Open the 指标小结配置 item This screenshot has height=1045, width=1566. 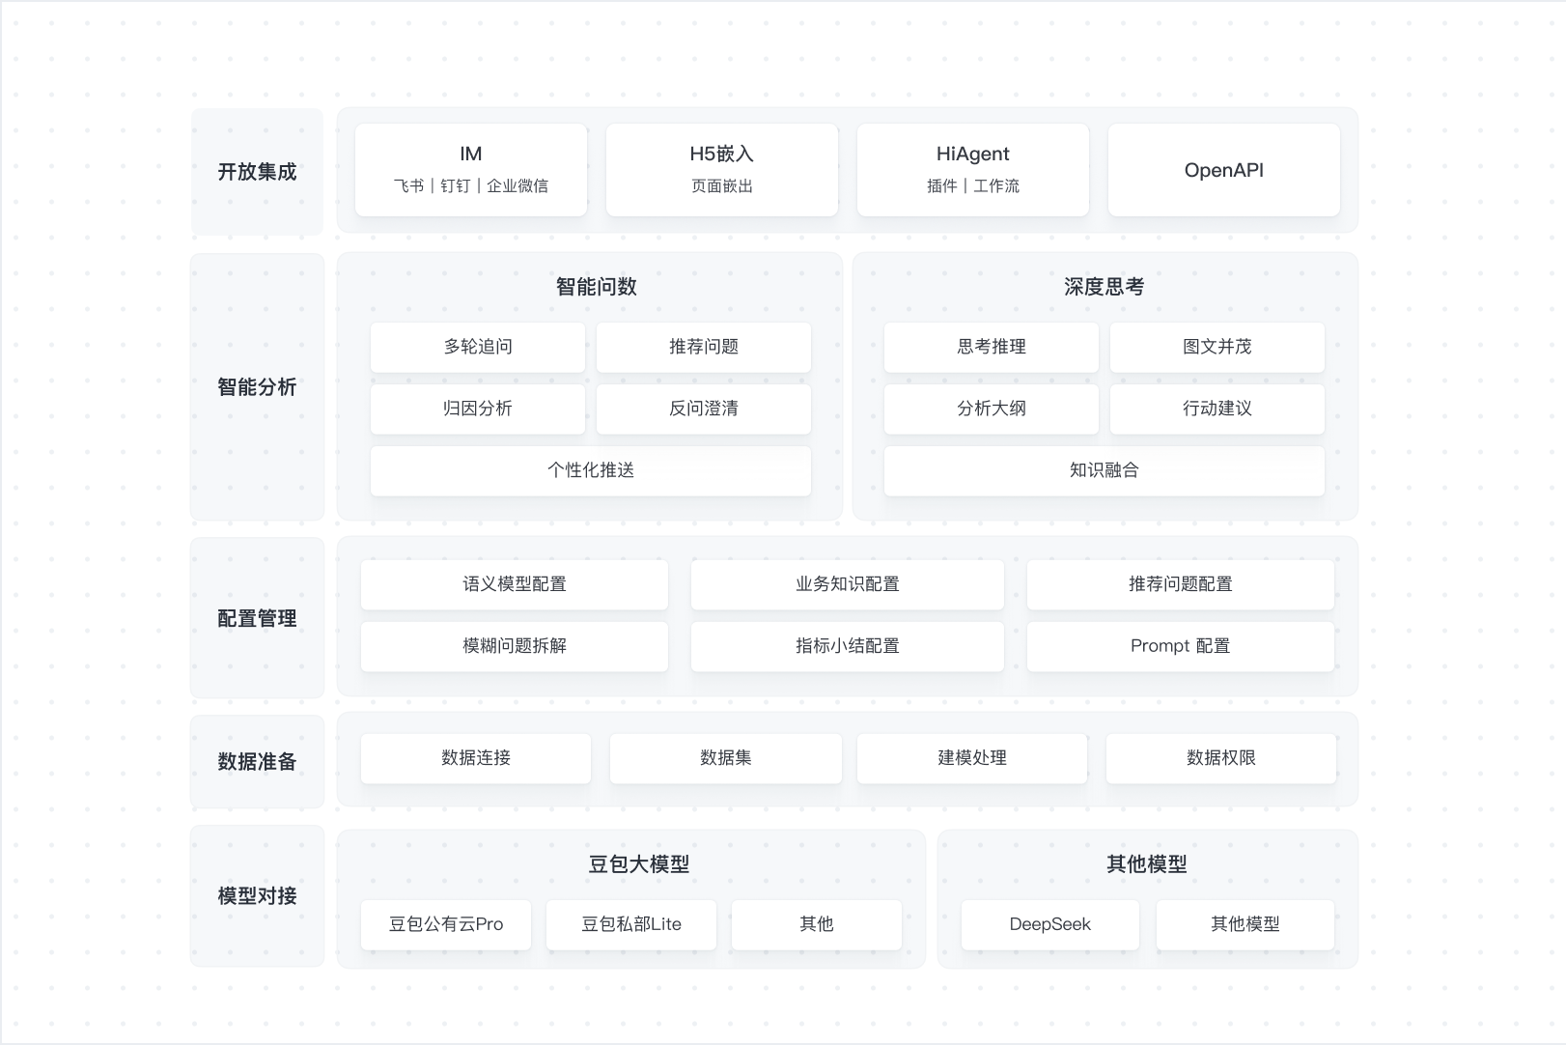pos(848,646)
